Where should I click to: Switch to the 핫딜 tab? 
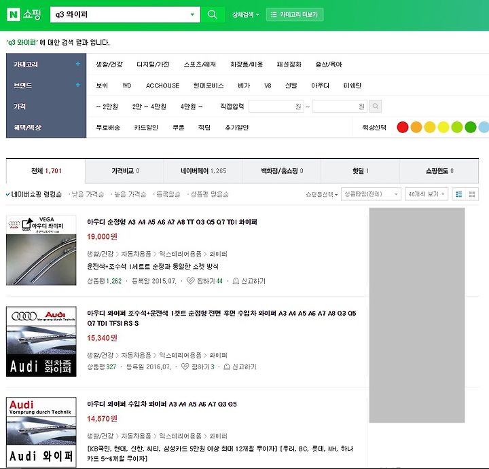361,171
